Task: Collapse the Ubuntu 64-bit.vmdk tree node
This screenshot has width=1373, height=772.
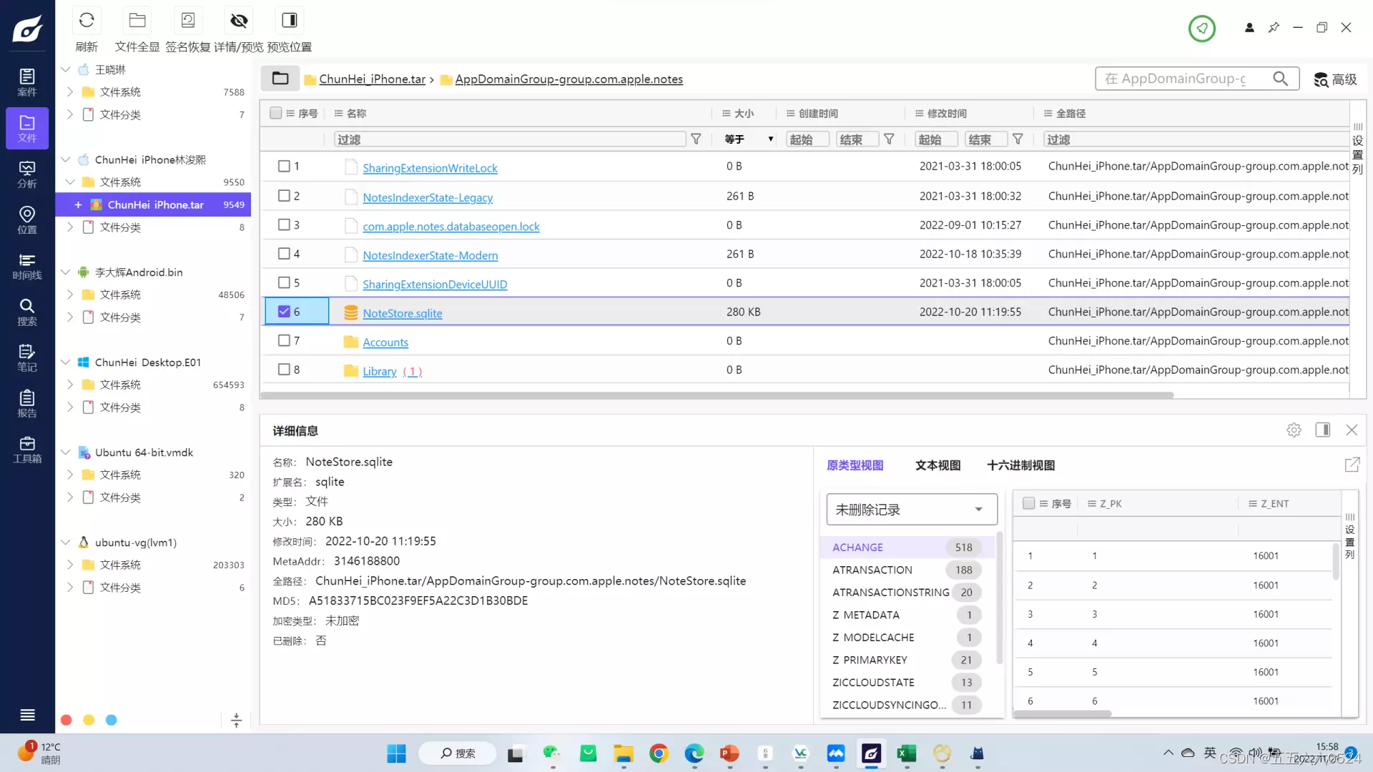Action: point(65,452)
